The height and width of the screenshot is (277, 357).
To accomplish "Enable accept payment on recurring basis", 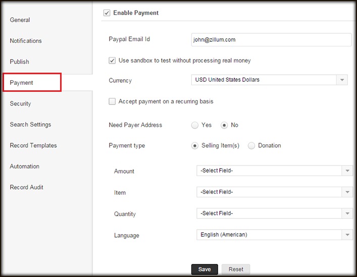I will click(112, 101).
